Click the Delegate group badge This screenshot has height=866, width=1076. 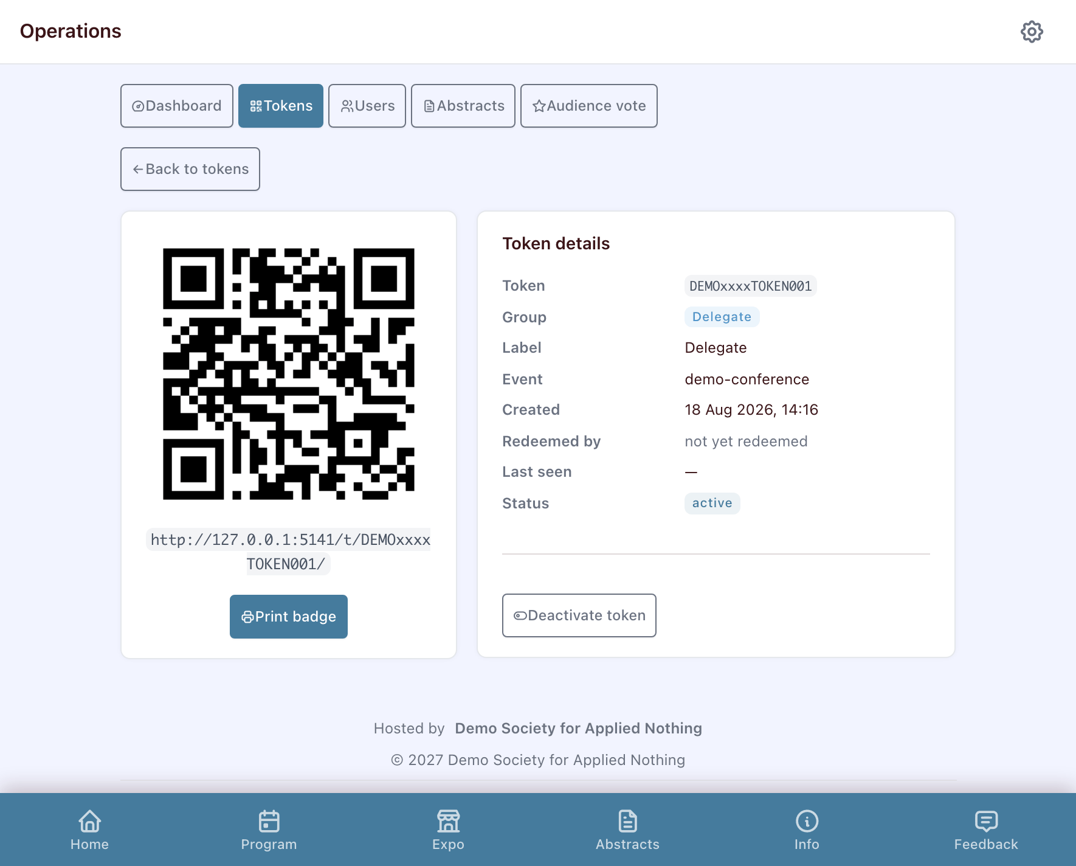coord(722,317)
